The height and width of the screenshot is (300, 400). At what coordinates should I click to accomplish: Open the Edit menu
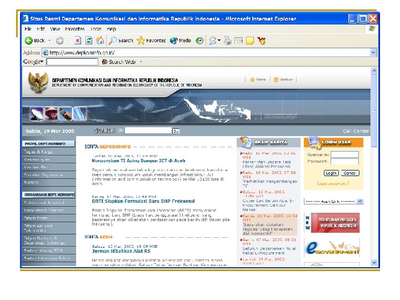point(41,29)
